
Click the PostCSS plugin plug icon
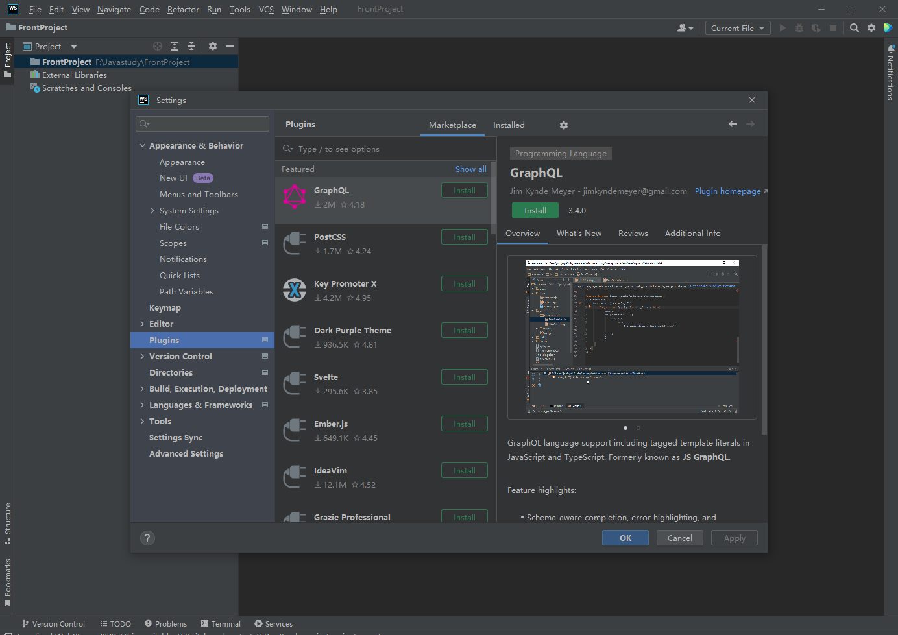coord(295,243)
